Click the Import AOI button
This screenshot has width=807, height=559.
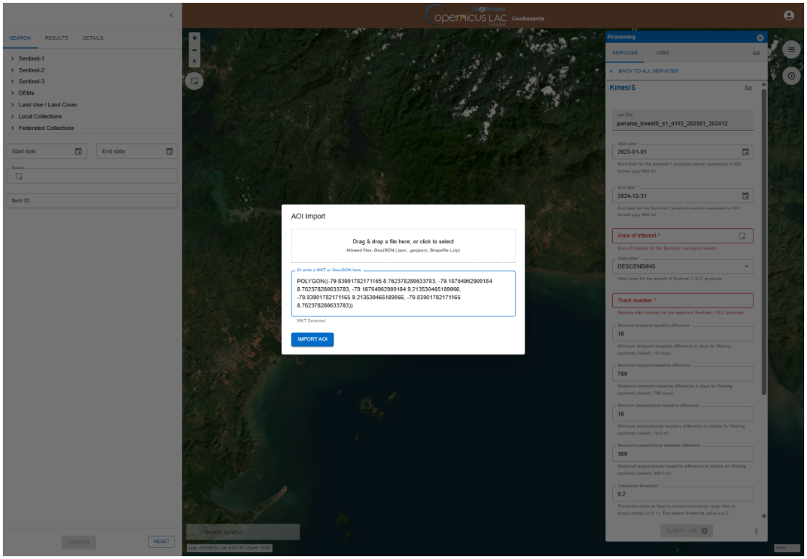[x=312, y=339]
